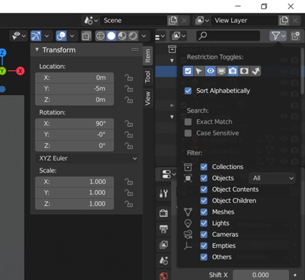This screenshot has height=280, width=305.
Task: Lock the Location Z axis
Action: (x=129, y=100)
